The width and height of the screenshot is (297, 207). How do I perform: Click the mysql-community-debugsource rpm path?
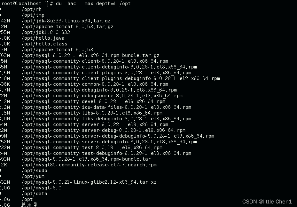click(102, 96)
